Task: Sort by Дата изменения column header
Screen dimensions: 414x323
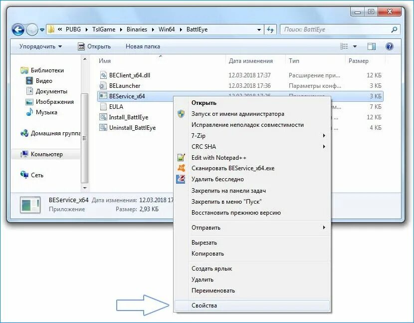Action: pos(250,61)
